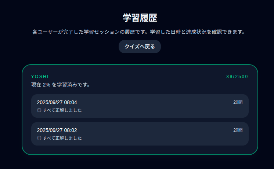Click the 20問 count on the 08:04 session
Image resolution: width=274 pixels, height=169 pixels.
[x=238, y=102]
